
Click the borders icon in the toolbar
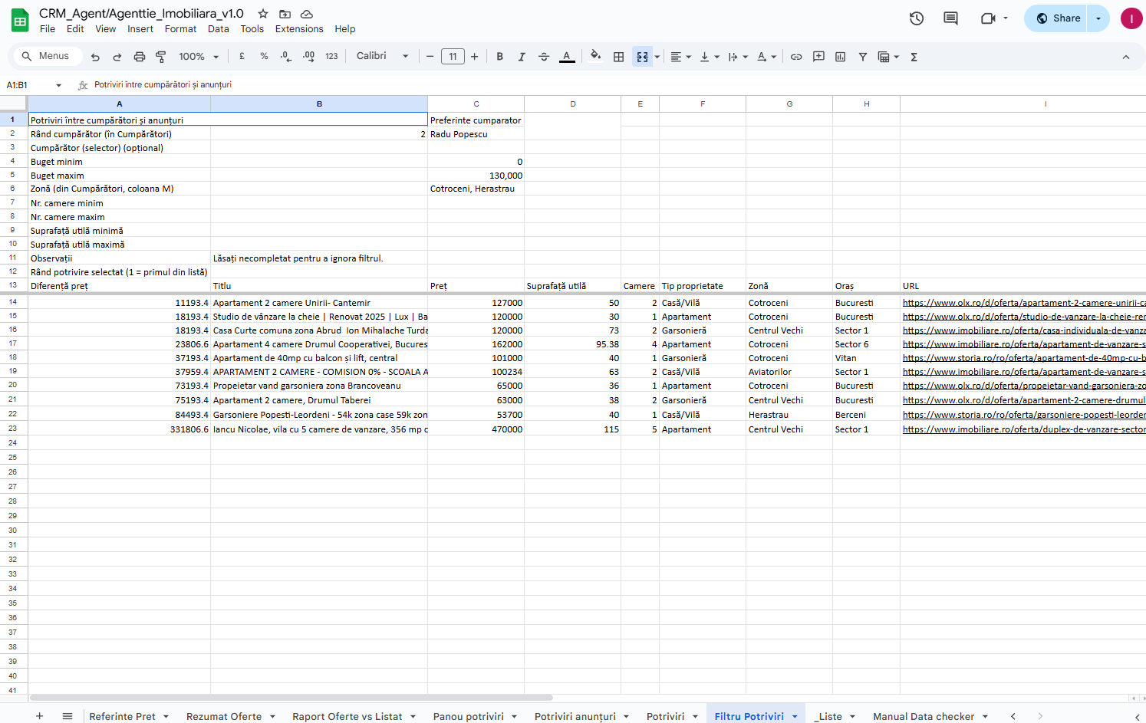click(x=618, y=56)
